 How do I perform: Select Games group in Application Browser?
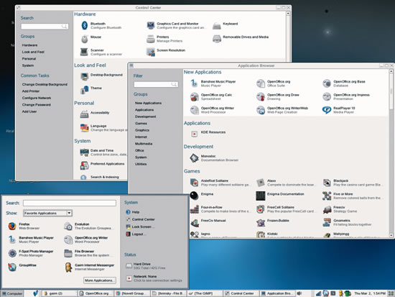pyautogui.click(x=141, y=124)
